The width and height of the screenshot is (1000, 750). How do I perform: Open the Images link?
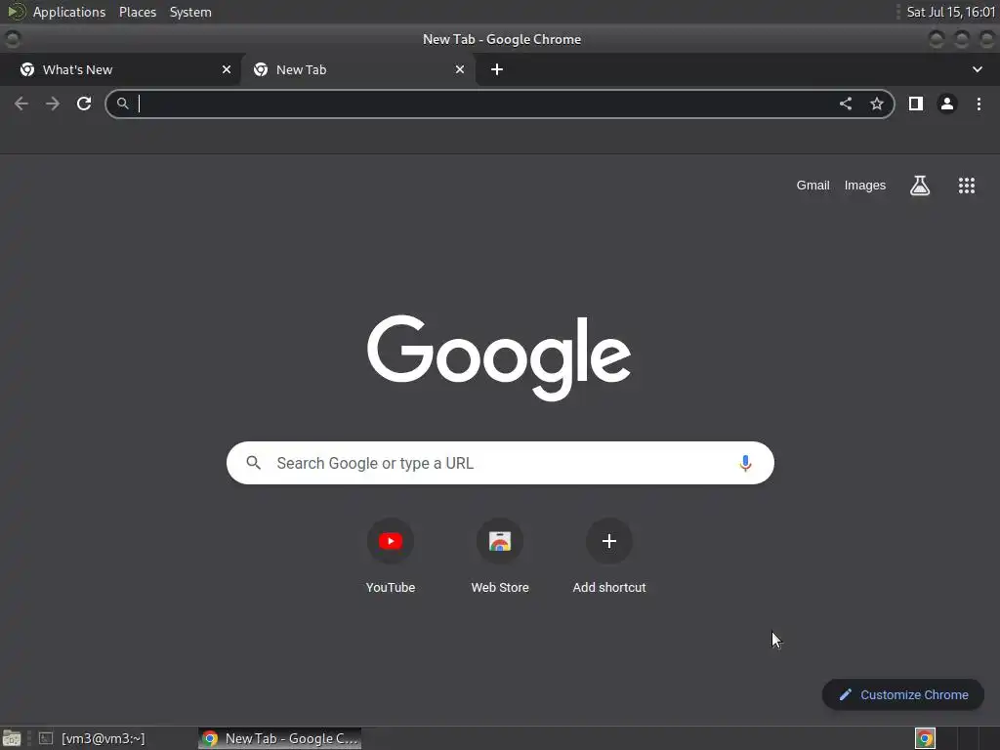[x=865, y=186]
